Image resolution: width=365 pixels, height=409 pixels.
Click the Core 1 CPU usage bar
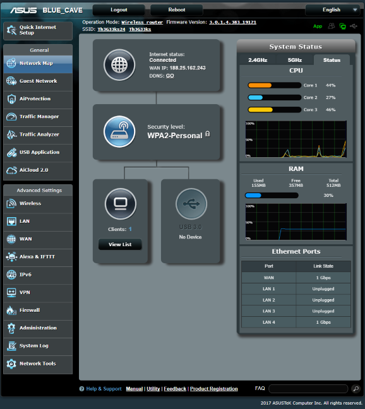[x=275, y=85]
